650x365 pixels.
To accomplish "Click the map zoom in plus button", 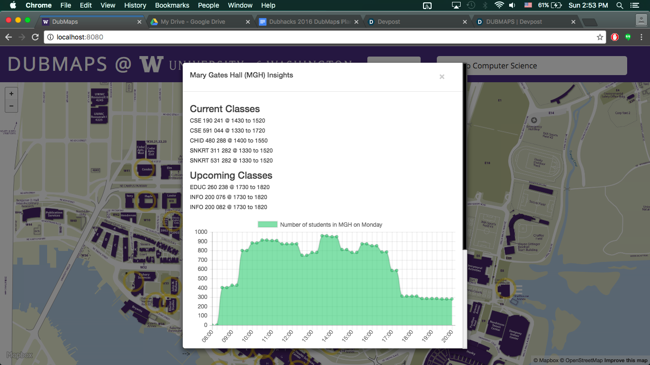I will pos(11,94).
